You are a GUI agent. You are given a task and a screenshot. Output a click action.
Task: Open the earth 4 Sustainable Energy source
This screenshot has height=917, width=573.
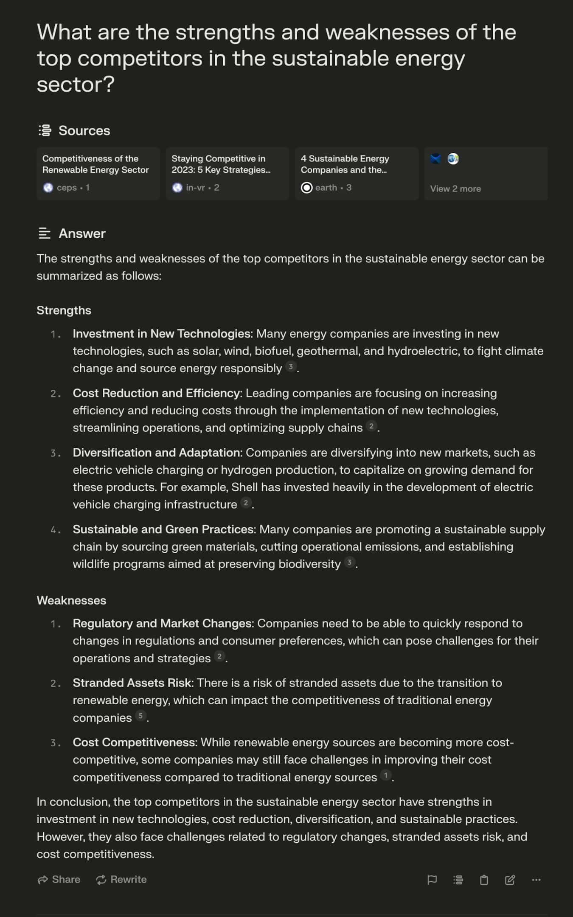tap(357, 174)
